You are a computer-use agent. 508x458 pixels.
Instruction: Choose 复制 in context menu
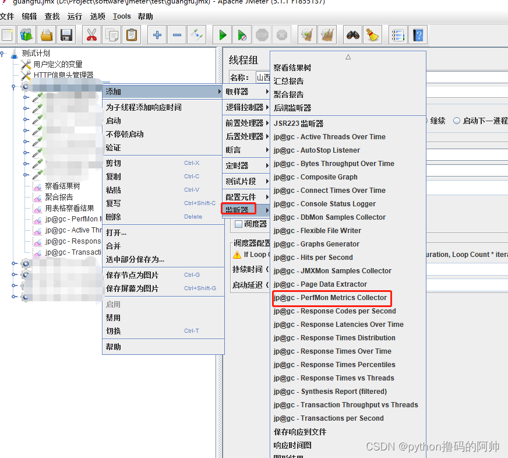click(x=163, y=177)
